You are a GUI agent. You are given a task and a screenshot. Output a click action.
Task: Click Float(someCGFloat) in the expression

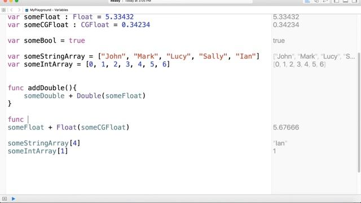pos(93,127)
